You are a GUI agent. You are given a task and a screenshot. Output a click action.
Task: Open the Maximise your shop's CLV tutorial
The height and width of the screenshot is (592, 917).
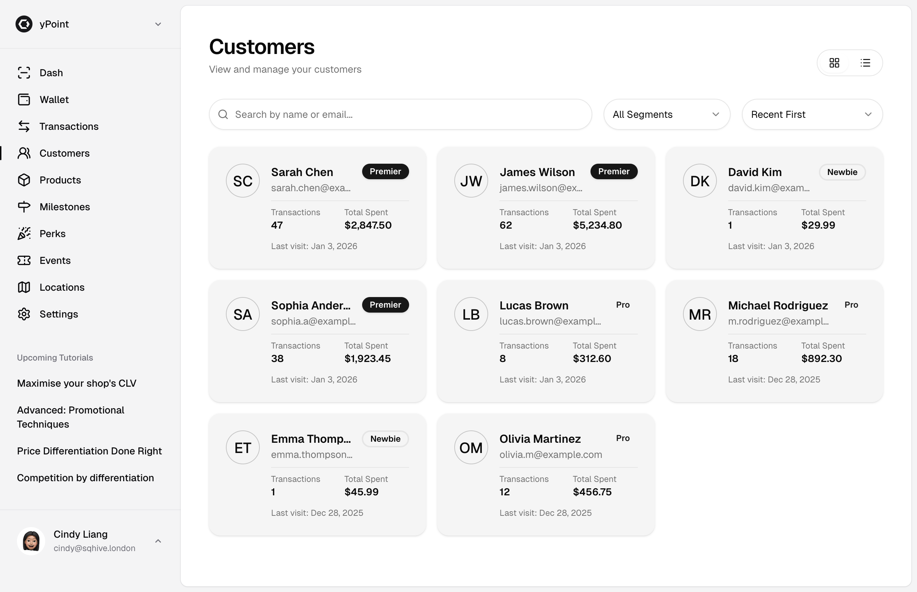(x=77, y=383)
